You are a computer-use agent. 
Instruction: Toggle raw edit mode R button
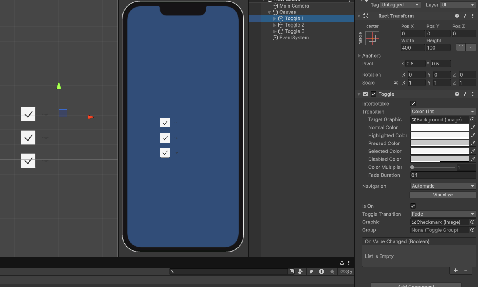[x=471, y=47]
